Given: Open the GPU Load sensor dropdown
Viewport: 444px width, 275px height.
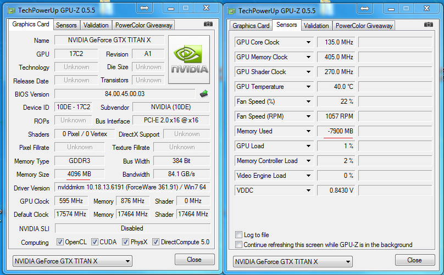Looking at the screenshot, I should click(308, 146).
